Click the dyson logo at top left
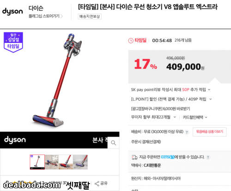 pyautogui.click(x=12, y=12)
